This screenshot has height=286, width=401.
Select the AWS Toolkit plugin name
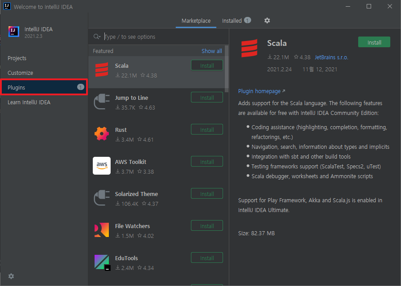pyautogui.click(x=130, y=162)
